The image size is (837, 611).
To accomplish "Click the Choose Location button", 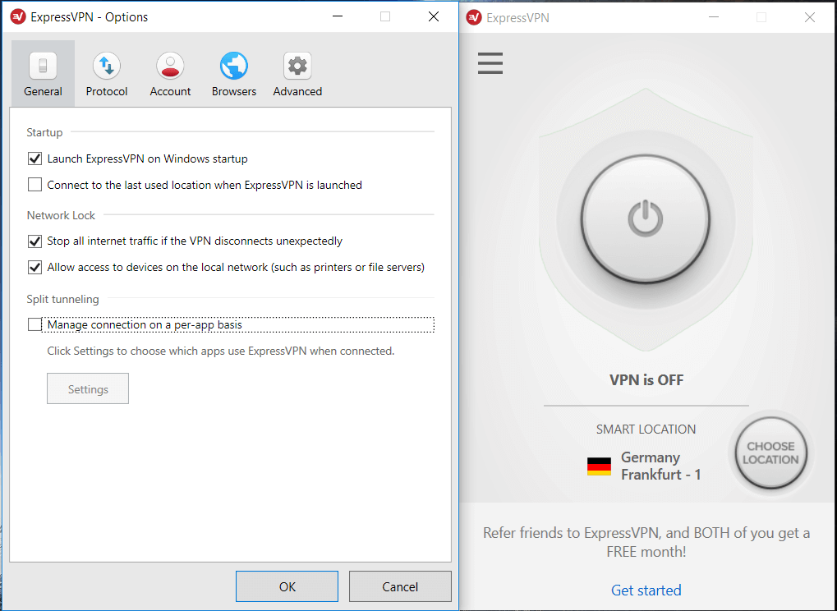I will click(x=770, y=453).
